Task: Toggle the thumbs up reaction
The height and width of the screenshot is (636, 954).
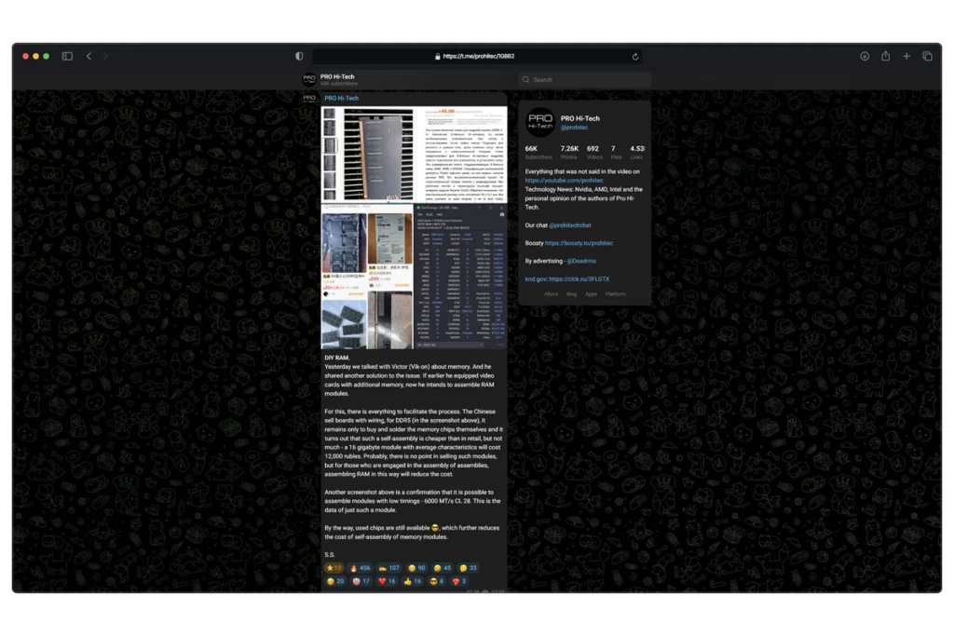Action: 413,581
